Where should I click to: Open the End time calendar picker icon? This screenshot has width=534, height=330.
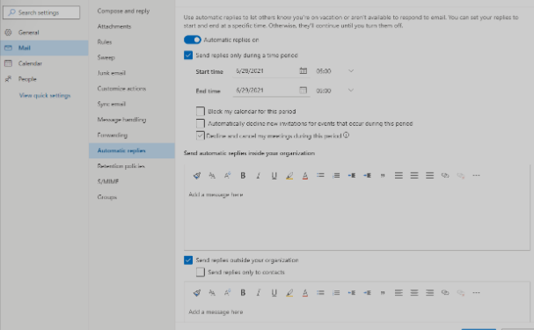pos(304,91)
